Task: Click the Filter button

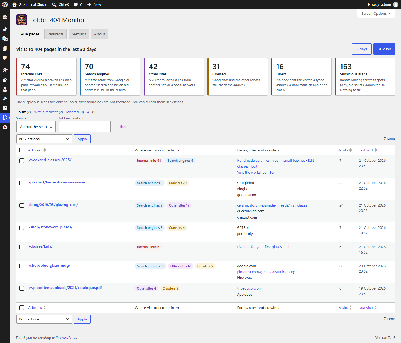Action: coord(123,127)
